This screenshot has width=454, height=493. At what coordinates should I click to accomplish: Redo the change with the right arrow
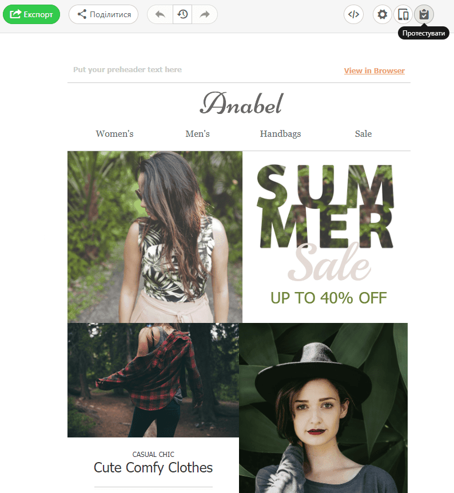pos(205,14)
